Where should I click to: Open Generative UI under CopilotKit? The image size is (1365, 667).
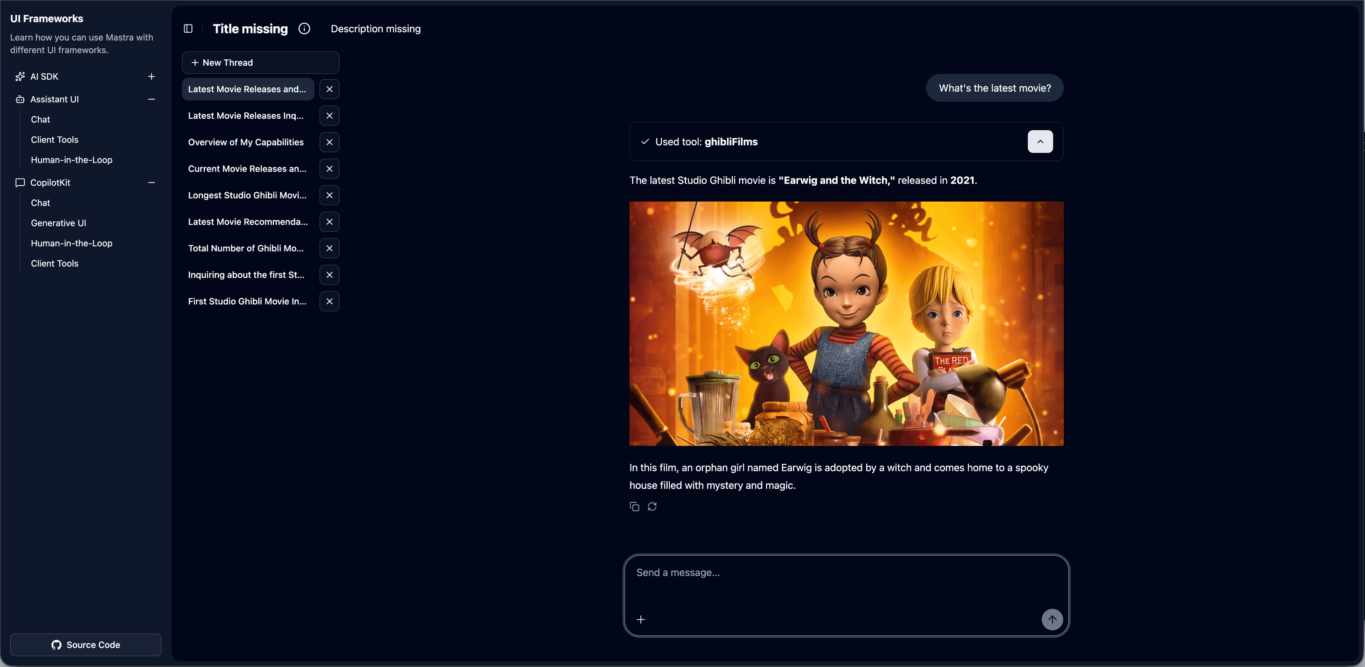pos(58,223)
